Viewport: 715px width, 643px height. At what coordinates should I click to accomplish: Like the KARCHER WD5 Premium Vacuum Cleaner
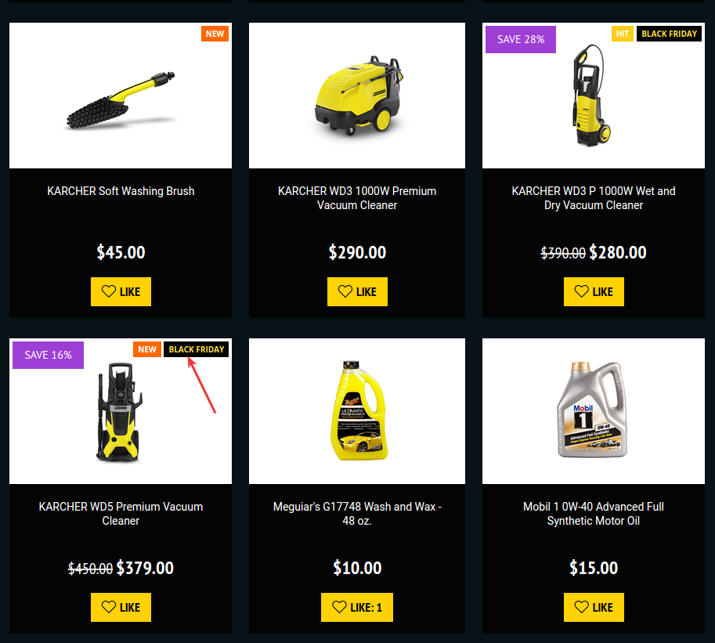[x=121, y=607]
